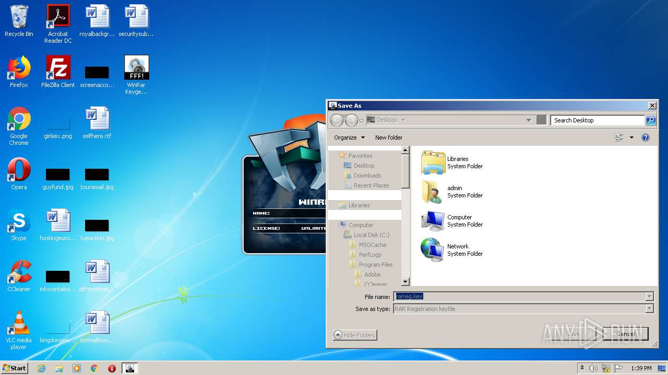Launch Acrobat Reader DC shortcut
668x375 pixels.
(x=58, y=24)
